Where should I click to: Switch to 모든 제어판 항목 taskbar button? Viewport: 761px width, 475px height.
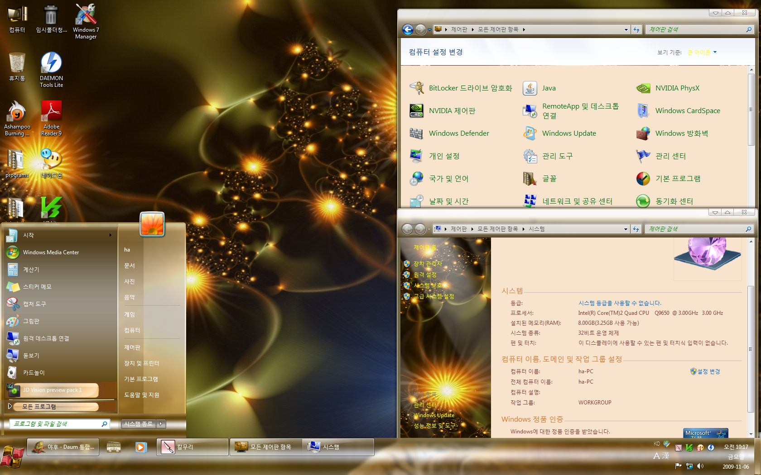tap(266, 447)
